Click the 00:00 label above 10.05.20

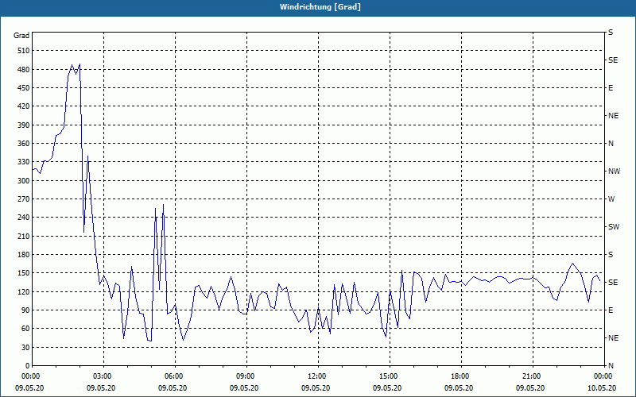point(603,376)
